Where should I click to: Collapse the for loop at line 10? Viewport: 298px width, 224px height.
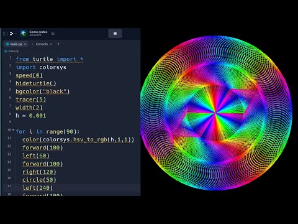coord(13,130)
